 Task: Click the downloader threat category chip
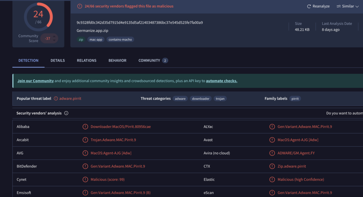(201, 98)
